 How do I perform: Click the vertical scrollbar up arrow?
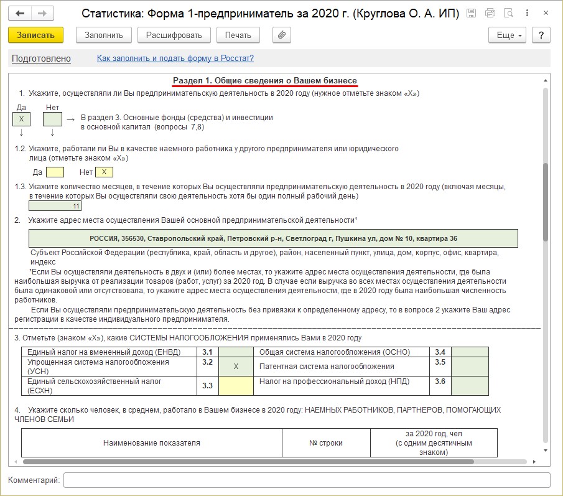546,80
